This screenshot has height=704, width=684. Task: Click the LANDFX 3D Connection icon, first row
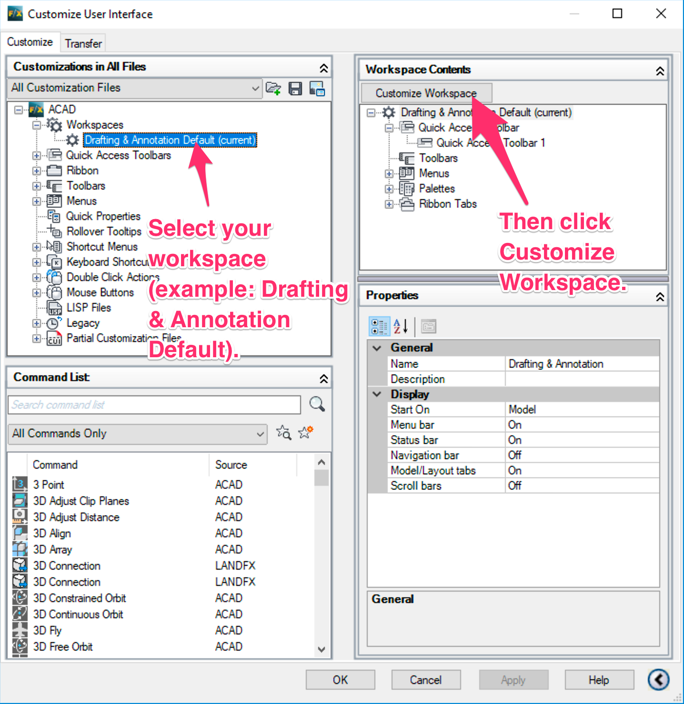[20, 565]
